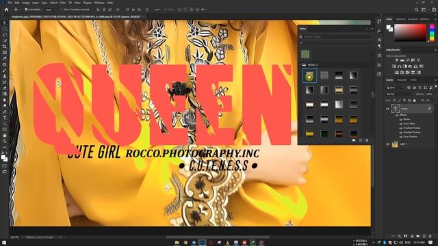Screen dimensions: 438x246
Task: Select the Zoom tool
Action: (5, 141)
